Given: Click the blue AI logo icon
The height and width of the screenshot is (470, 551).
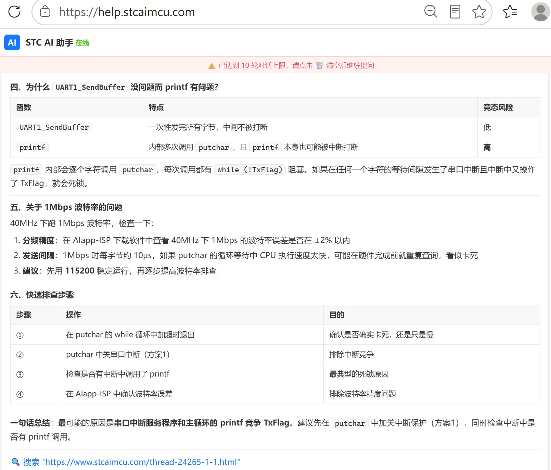Looking at the screenshot, I should 12,42.
